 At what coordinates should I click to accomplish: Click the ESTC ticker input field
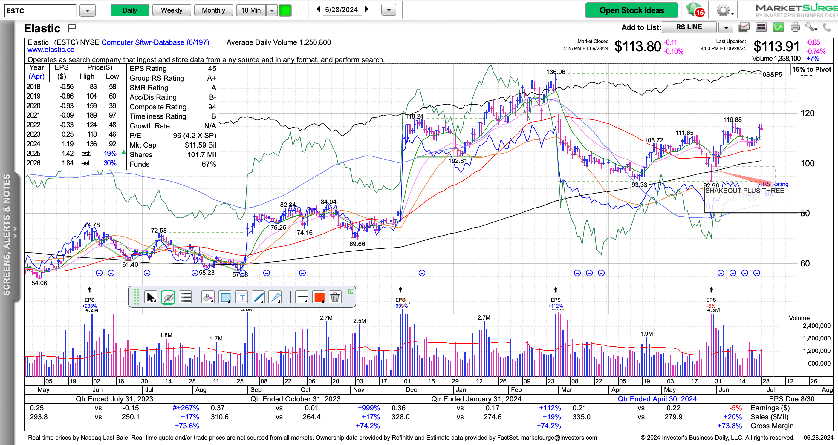(40, 11)
